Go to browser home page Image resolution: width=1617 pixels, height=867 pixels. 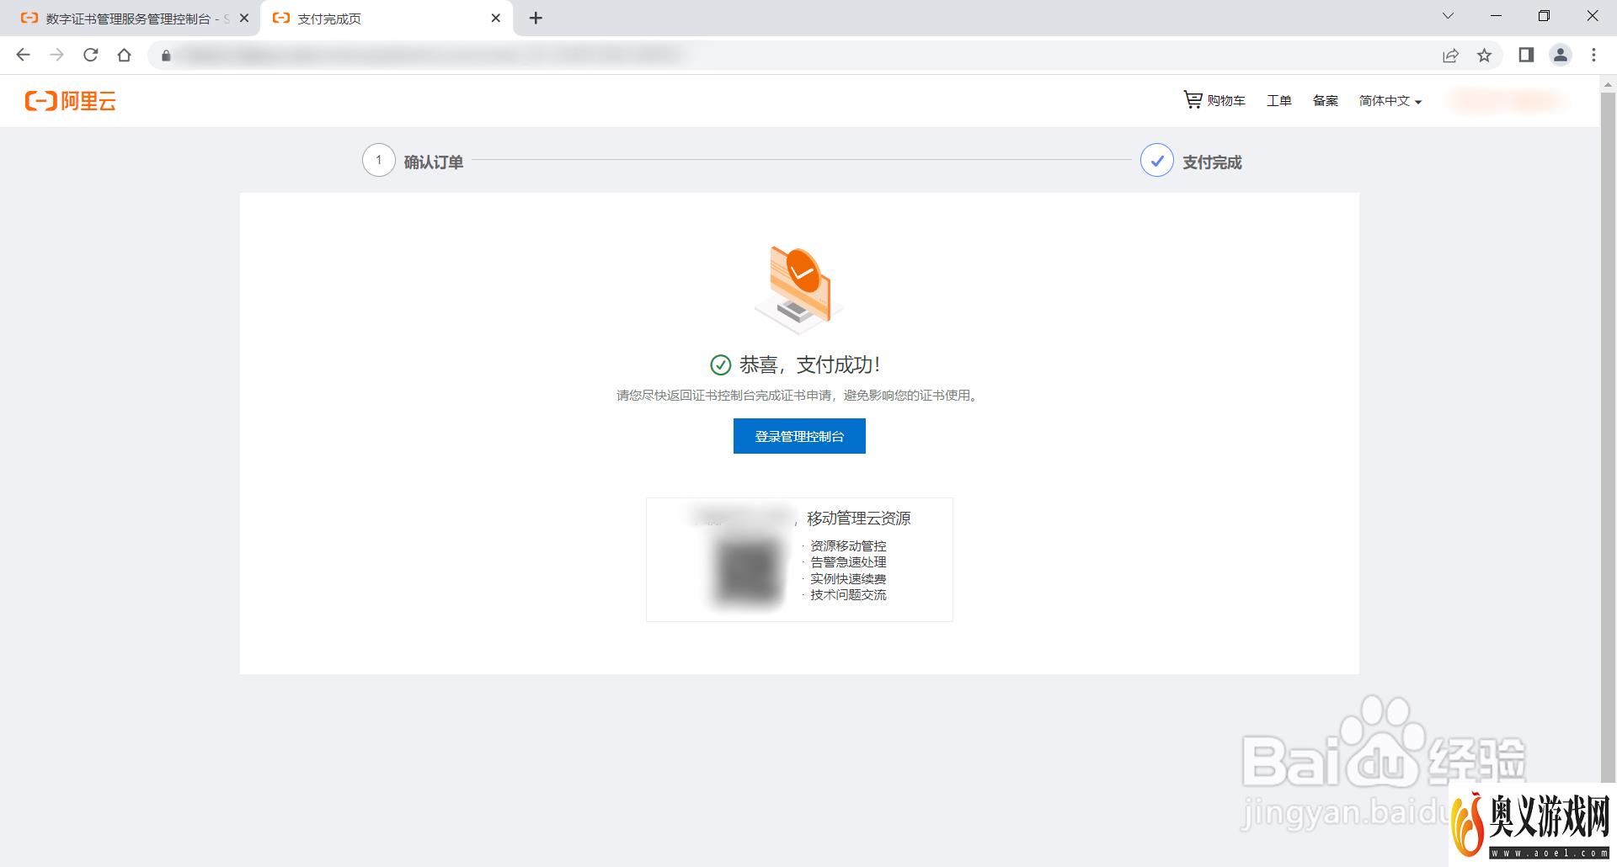124,55
